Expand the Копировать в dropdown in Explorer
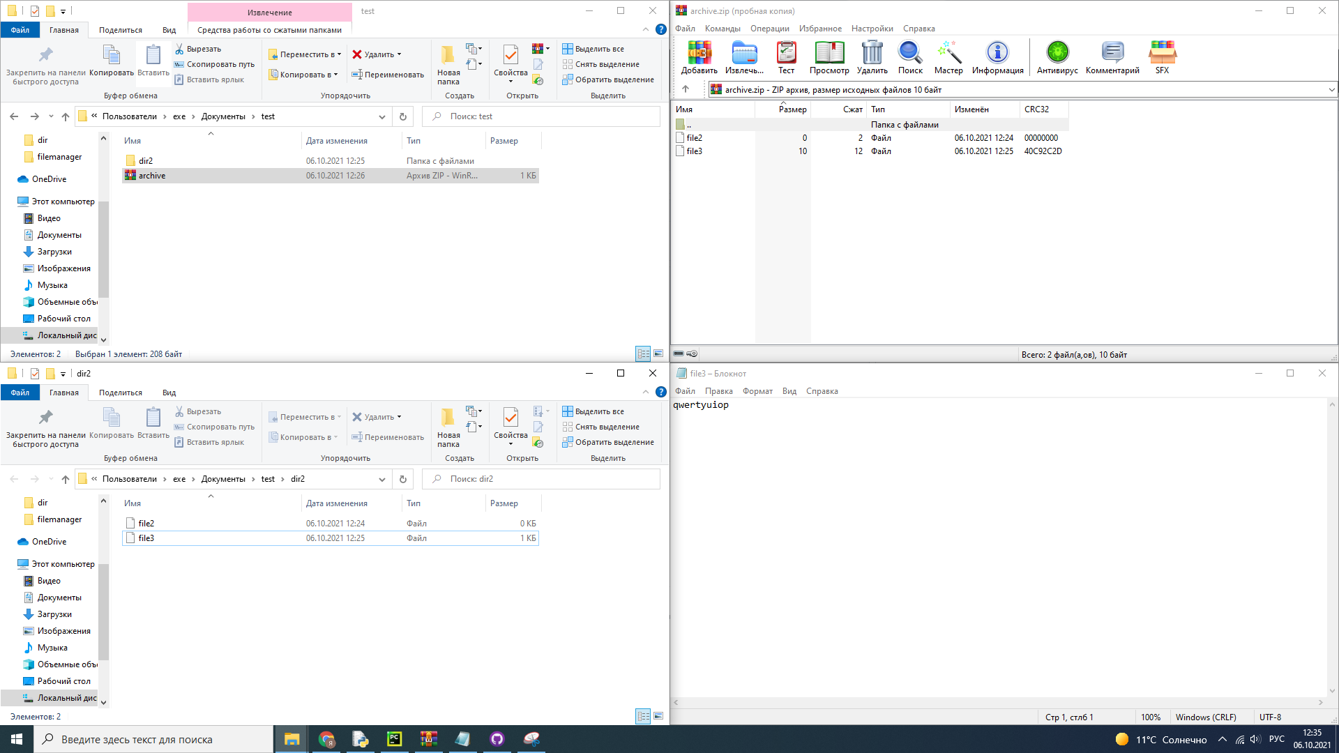 [337, 74]
